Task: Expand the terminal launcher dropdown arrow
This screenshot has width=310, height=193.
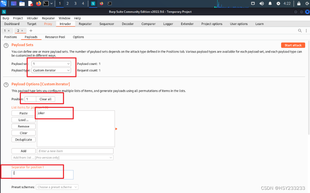Action: (x=52, y=4)
